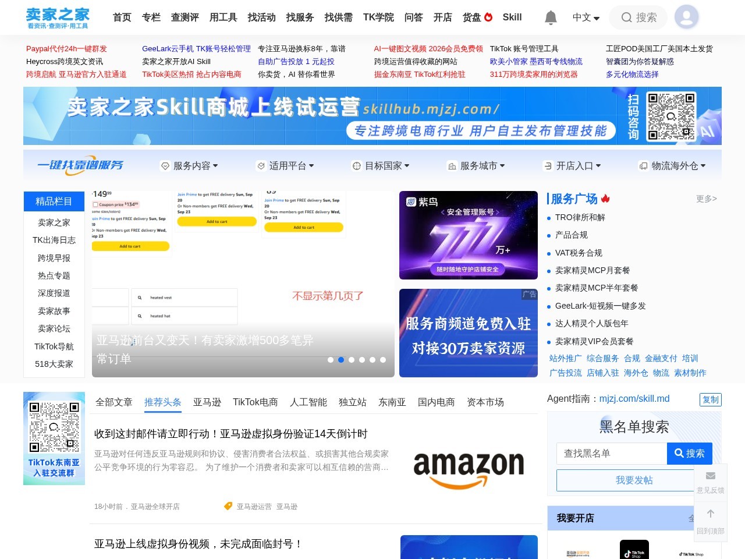Switch to the 全部文章 tab
The width and height of the screenshot is (745, 559).
114,402
